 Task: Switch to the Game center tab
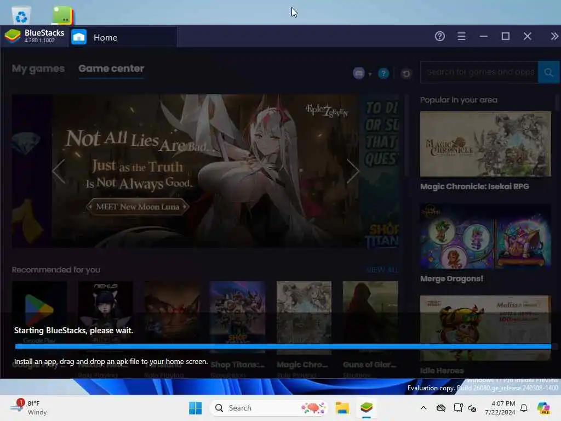[x=111, y=69]
